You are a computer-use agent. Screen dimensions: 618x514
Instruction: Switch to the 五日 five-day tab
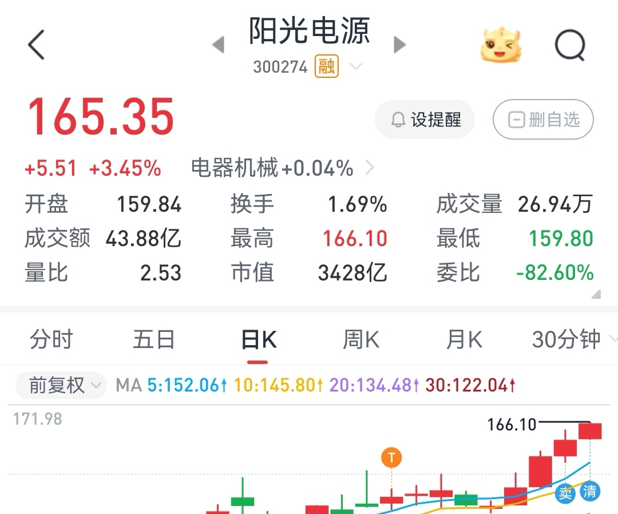tap(154, 339)
